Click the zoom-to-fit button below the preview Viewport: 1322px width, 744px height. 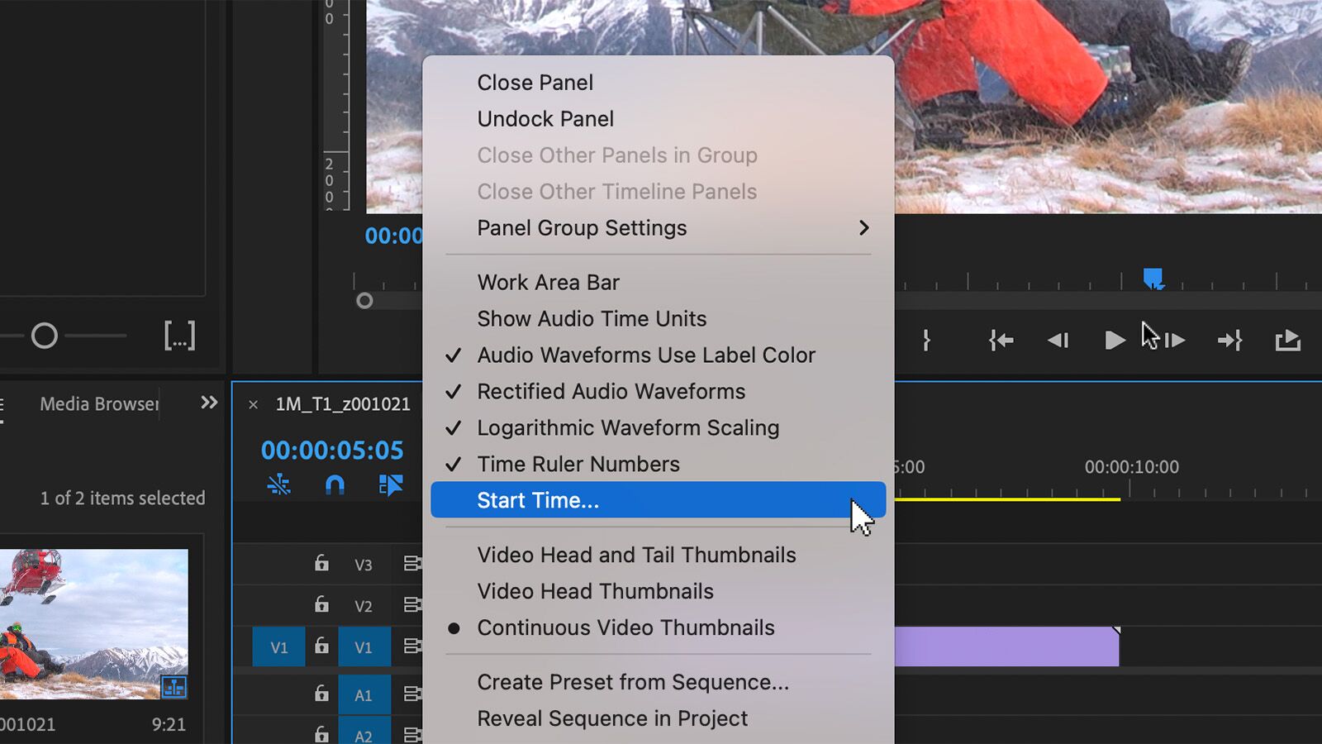tap(180, 336)
